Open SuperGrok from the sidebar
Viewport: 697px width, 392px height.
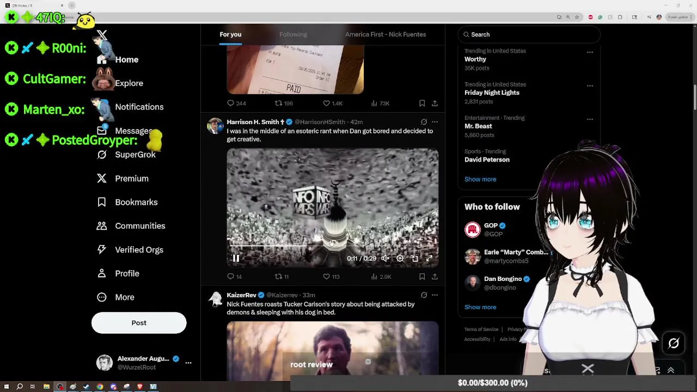[126, 155]
